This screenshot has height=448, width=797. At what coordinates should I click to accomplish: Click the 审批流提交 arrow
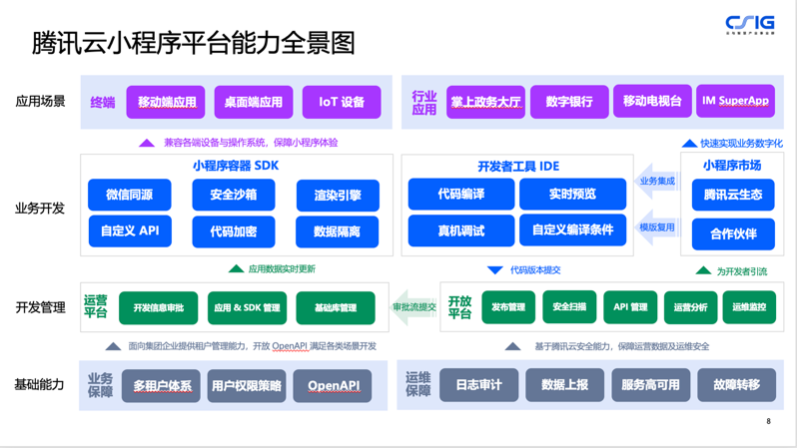[412, 307]
